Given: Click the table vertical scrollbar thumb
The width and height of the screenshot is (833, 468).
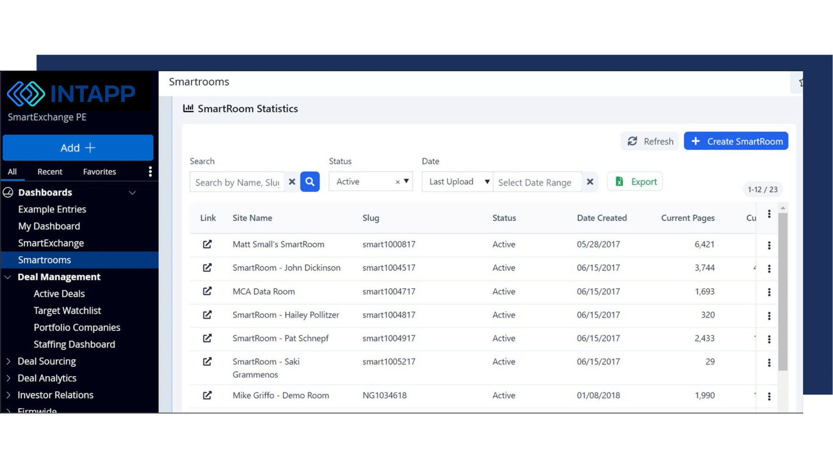Looking at the screenshot, I should click(783, 292).
